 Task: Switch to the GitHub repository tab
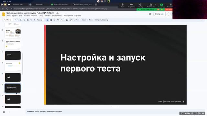(x=82, y=5)
